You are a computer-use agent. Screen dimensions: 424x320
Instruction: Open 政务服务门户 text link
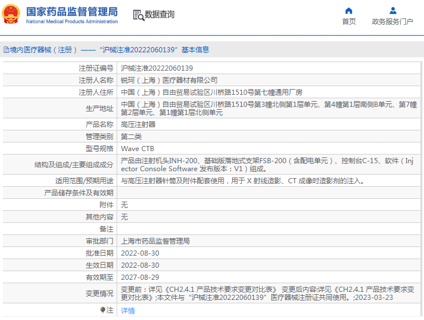coord(392,22)
